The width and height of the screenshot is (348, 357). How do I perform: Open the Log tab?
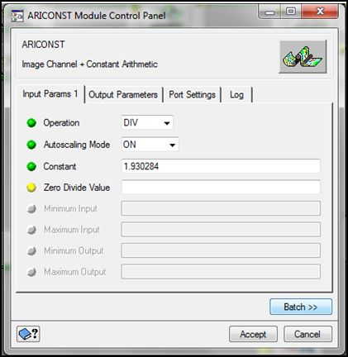pos(236,95)
